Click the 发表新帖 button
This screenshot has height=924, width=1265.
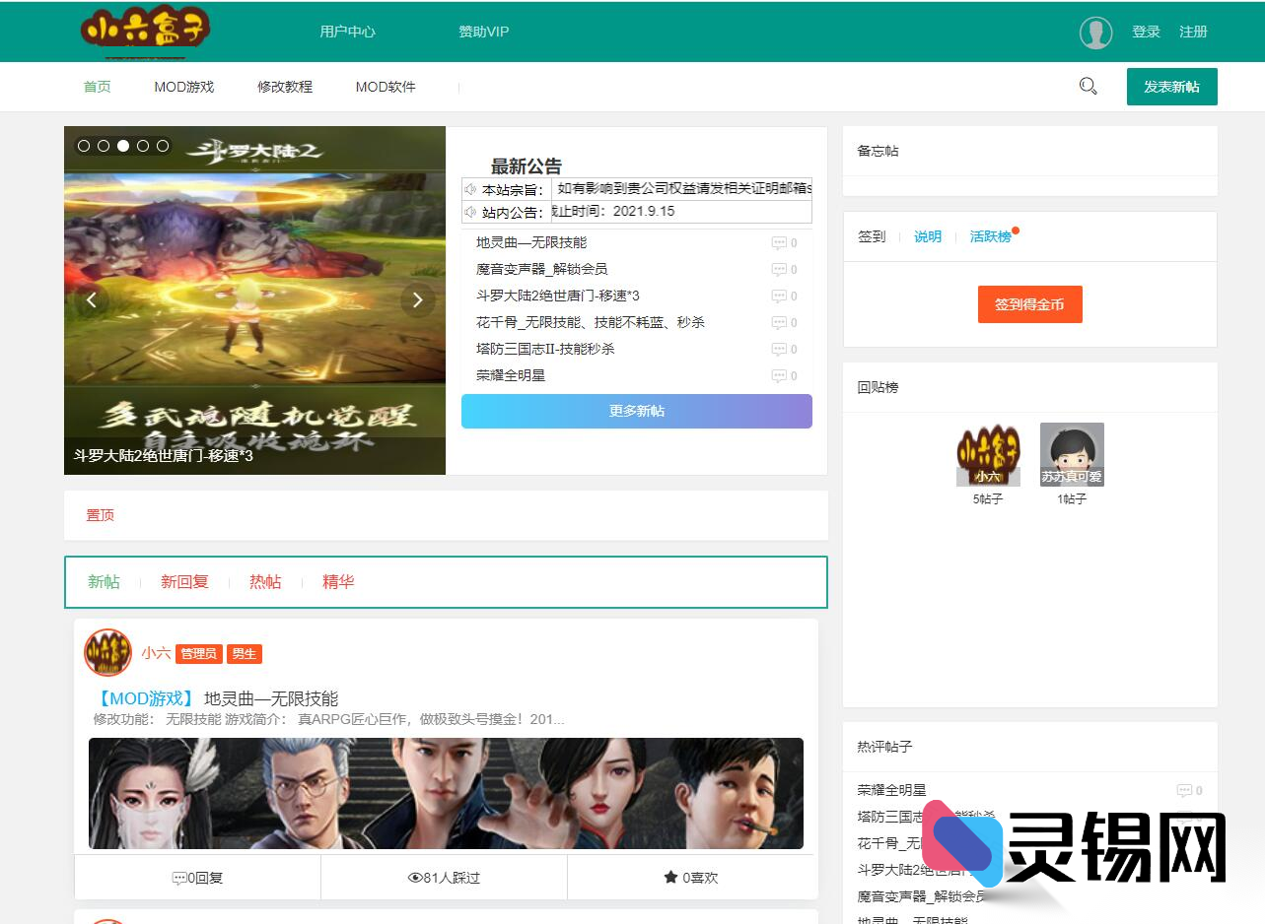(x=1171, y=87)
